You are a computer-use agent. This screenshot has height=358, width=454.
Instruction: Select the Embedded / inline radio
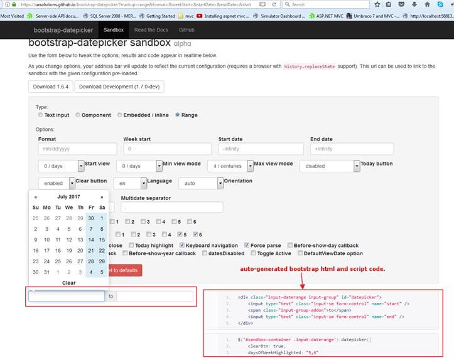119,115
